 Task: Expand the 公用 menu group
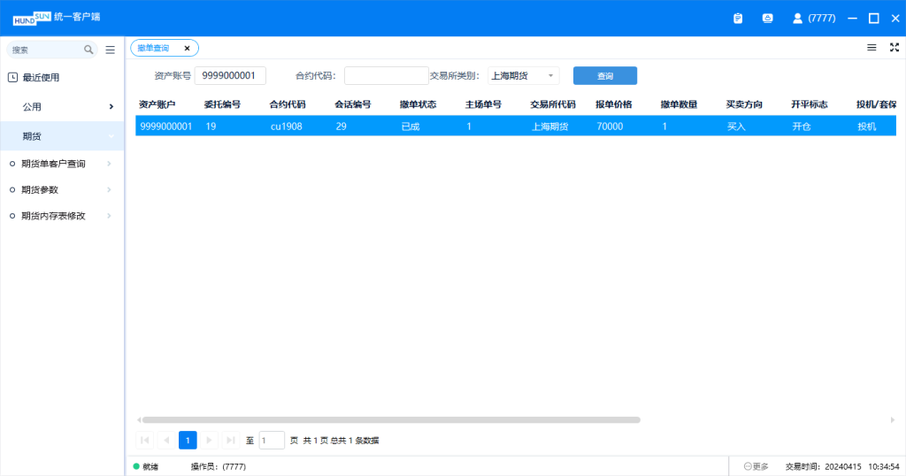click(62, 107)
